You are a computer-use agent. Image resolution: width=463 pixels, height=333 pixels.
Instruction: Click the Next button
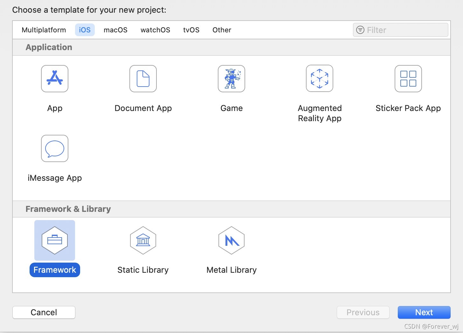(x=424, y=312)
